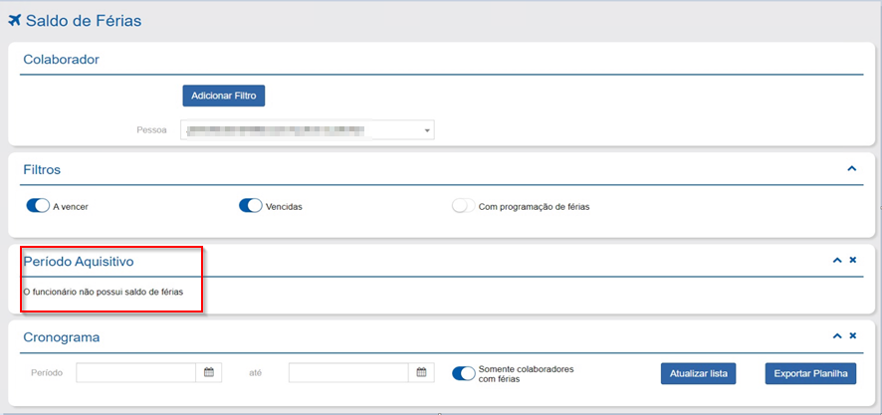Click the Atualizar lista button
The image size is (882, 415).
pyautogui.click(x=698, y=373)
